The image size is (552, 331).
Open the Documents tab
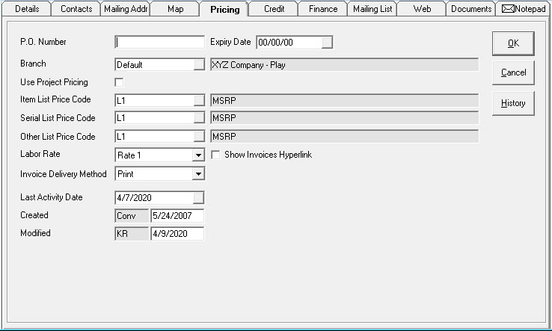471,9
